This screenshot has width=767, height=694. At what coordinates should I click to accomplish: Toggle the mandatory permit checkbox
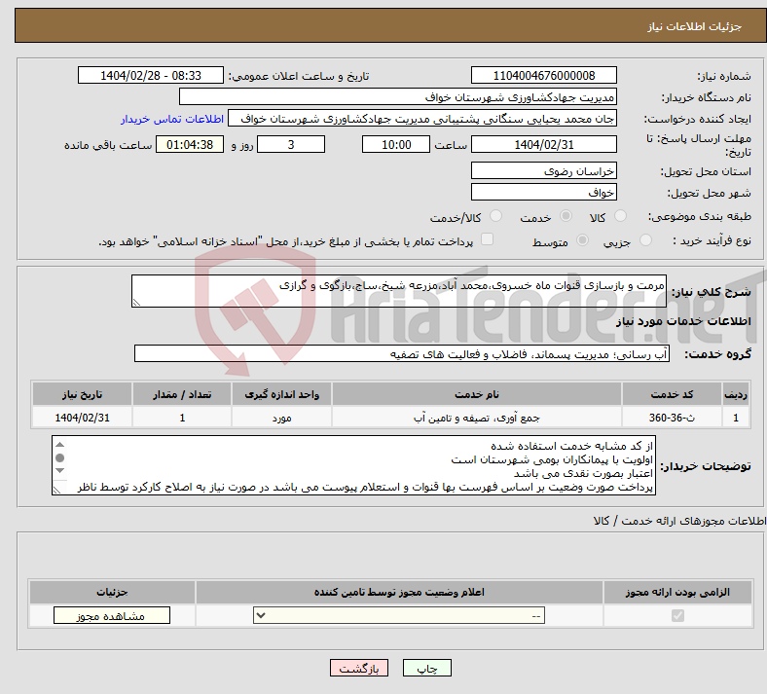click(x=677, y=615)
